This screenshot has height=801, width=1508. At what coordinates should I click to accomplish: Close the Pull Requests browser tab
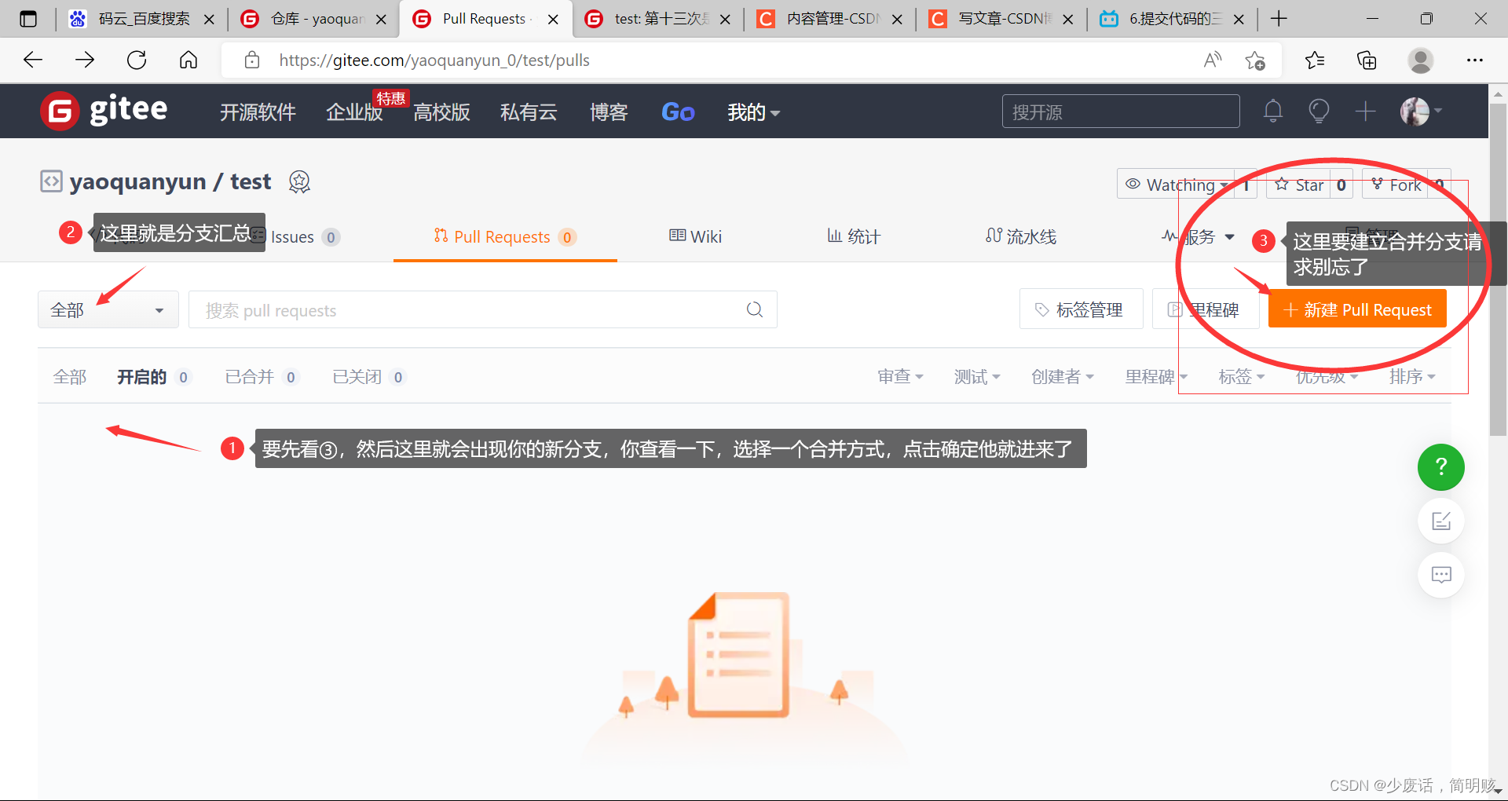[x=553, y=19]
